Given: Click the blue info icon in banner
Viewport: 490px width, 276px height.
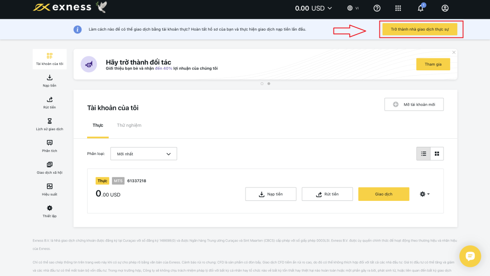Looking at the screenshot, I should pyautogui.click(x=78, y=29).
